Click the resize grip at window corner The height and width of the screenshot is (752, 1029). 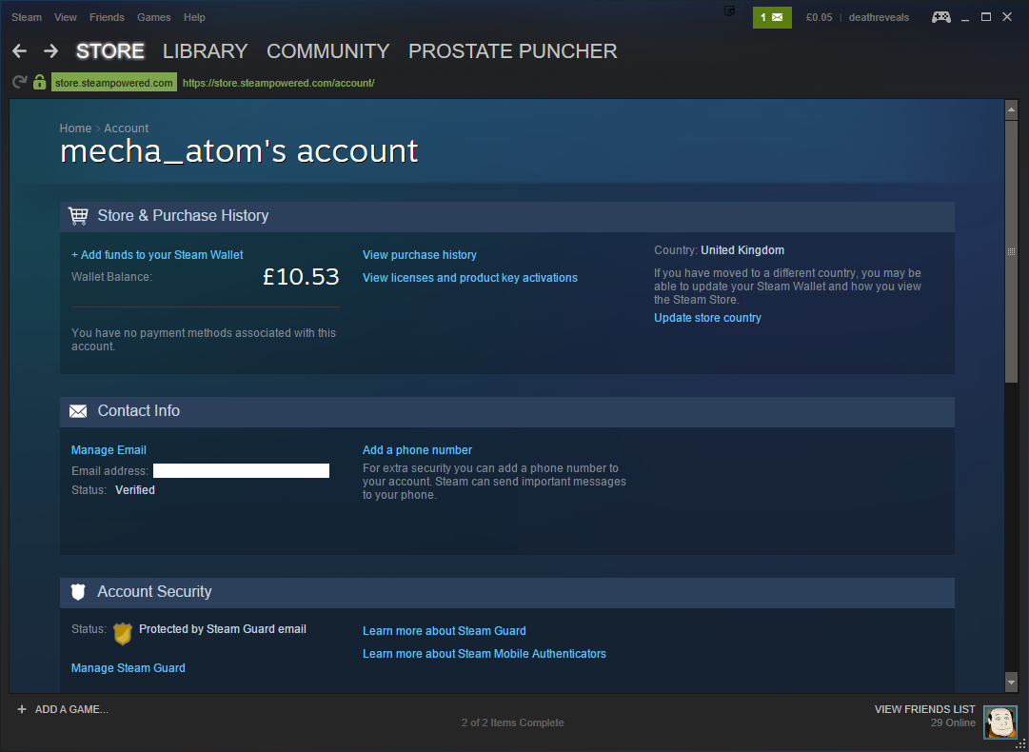tap(1021, 744)
